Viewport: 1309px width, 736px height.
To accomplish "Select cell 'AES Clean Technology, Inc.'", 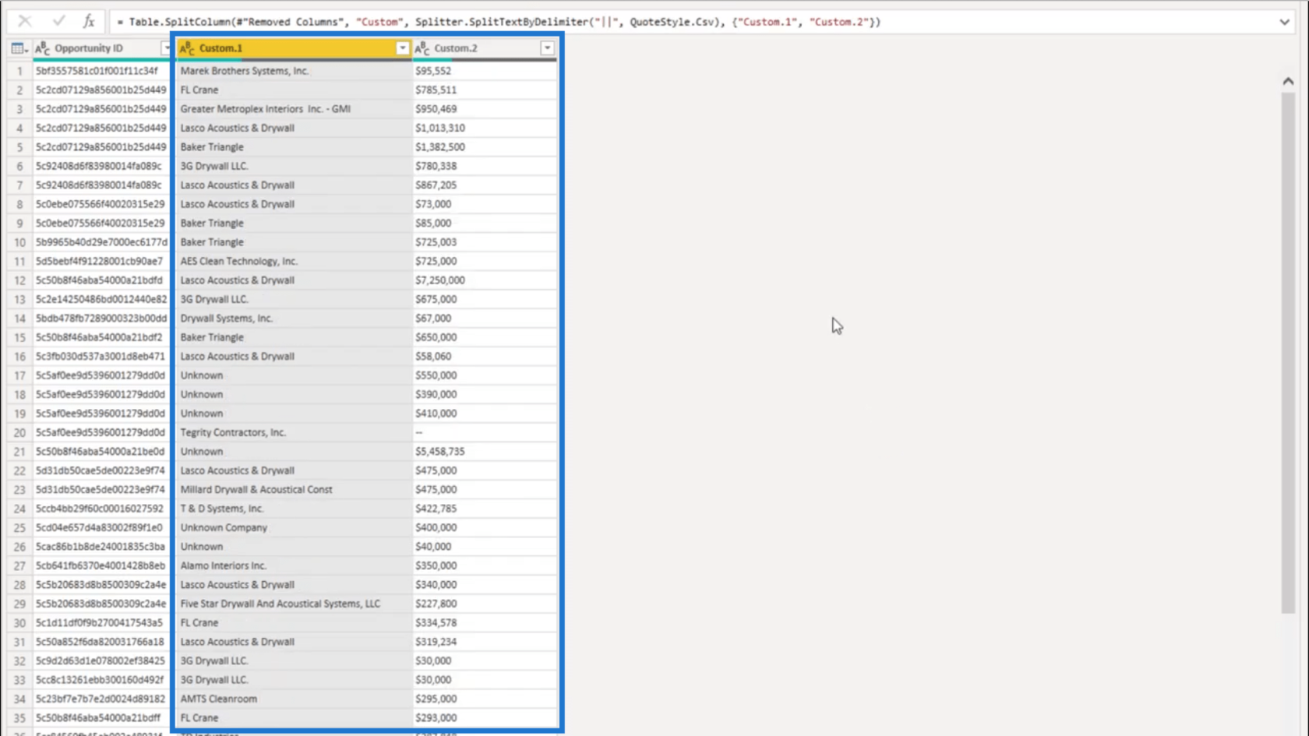I will 294,261.
